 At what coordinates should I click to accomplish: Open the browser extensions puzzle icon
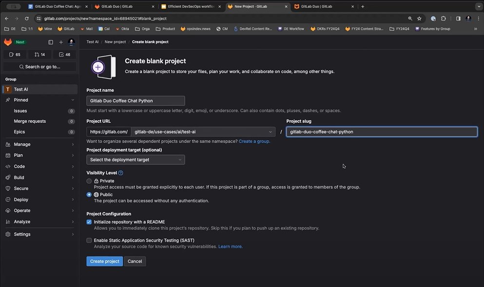[x=444, y=18]
